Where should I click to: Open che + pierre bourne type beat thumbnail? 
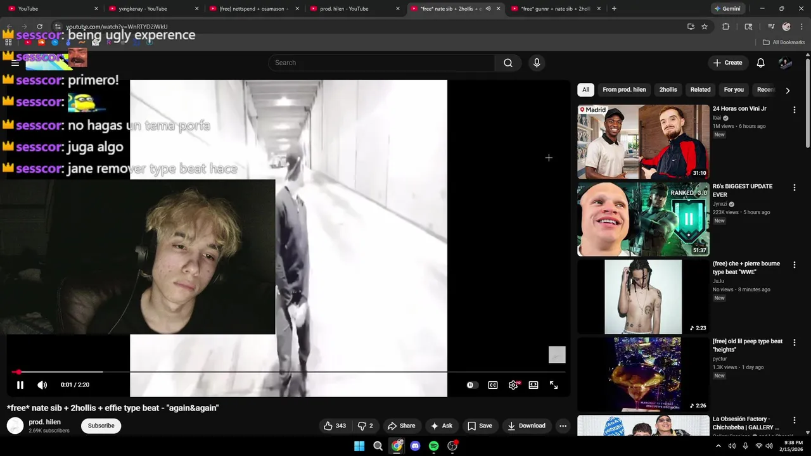click(x=643, y=297)
